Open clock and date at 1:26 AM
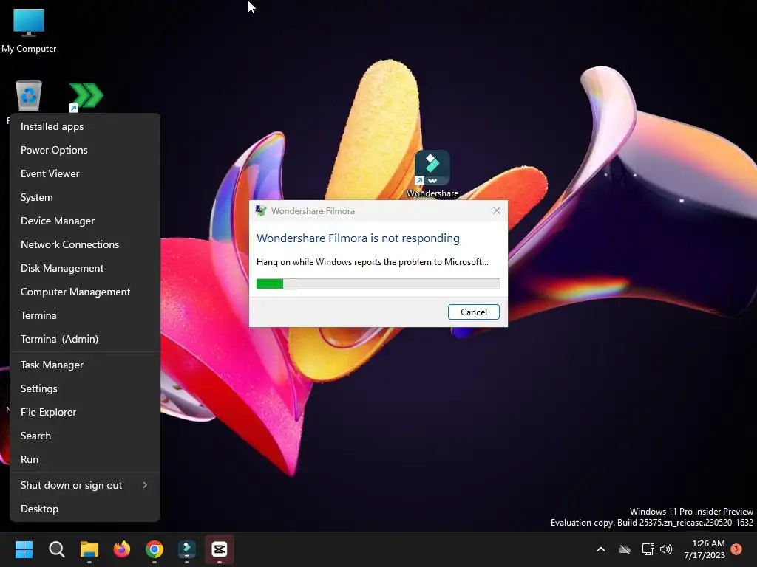 [x=705, y=549]
